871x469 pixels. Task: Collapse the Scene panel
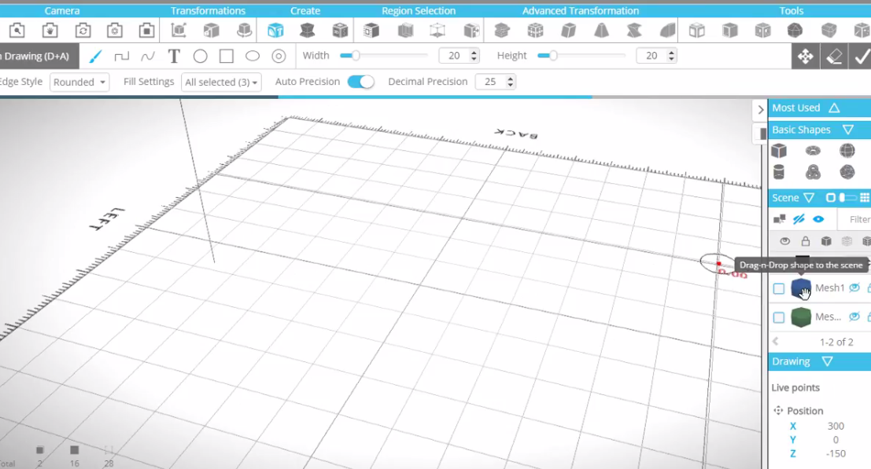[809, 198]
